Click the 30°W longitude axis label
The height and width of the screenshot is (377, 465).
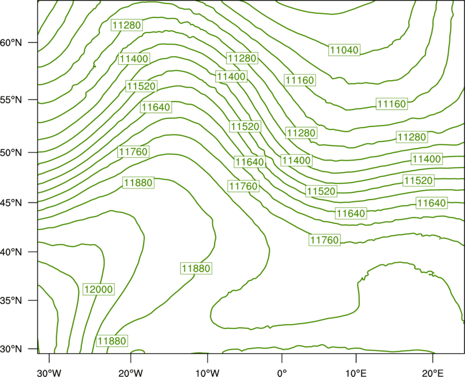point(49,373)
